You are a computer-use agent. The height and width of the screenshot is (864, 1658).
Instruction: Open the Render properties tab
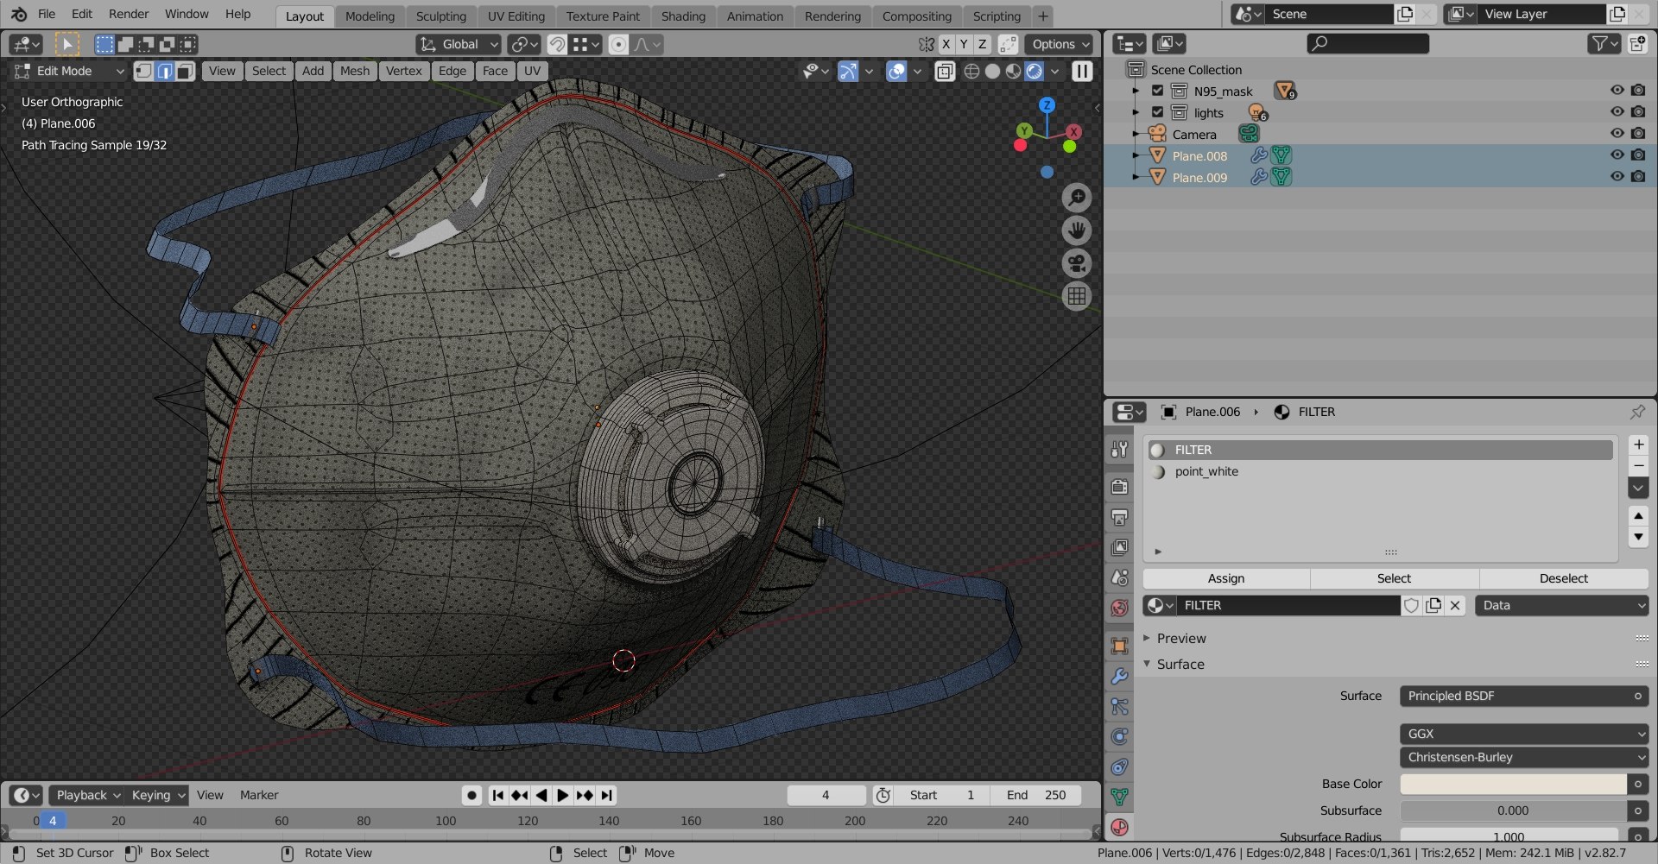pos(1120,487)
